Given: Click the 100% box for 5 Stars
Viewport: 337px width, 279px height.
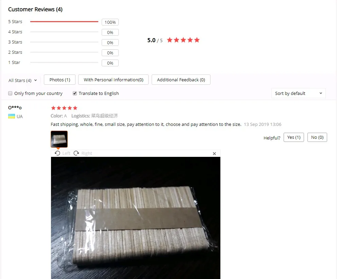Looking at the screenshot, I should click(x=110, y=22).
